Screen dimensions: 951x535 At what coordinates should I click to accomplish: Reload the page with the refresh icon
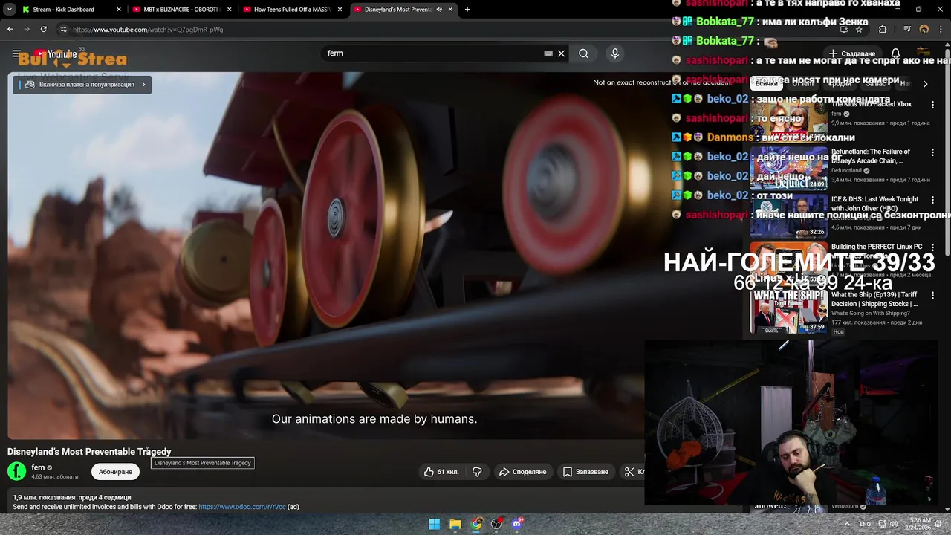[43, 30]
